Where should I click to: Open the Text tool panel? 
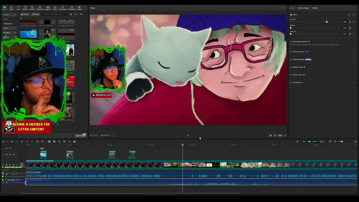(x=18, y=8)
